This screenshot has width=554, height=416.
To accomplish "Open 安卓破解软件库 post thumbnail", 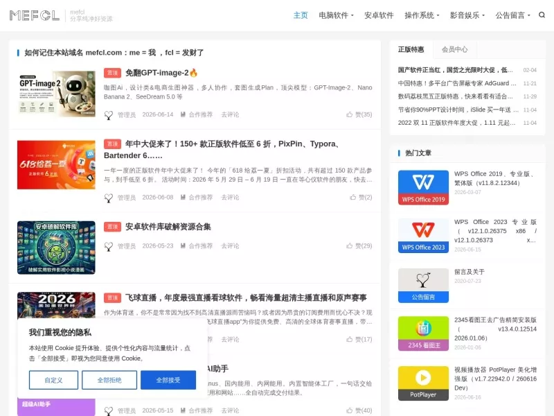I will [56, 248].
